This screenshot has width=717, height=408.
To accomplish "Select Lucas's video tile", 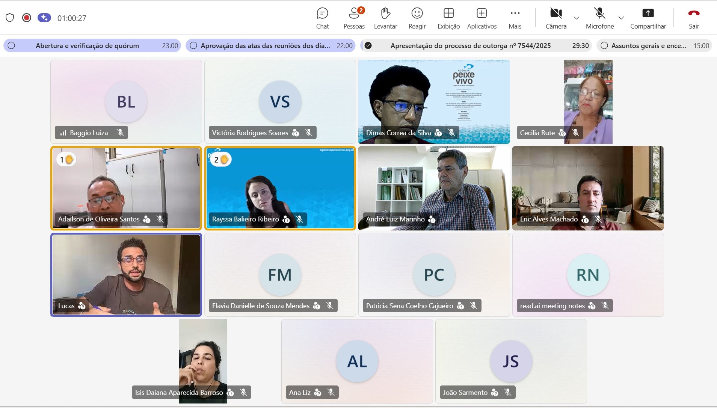I will 126,274.
